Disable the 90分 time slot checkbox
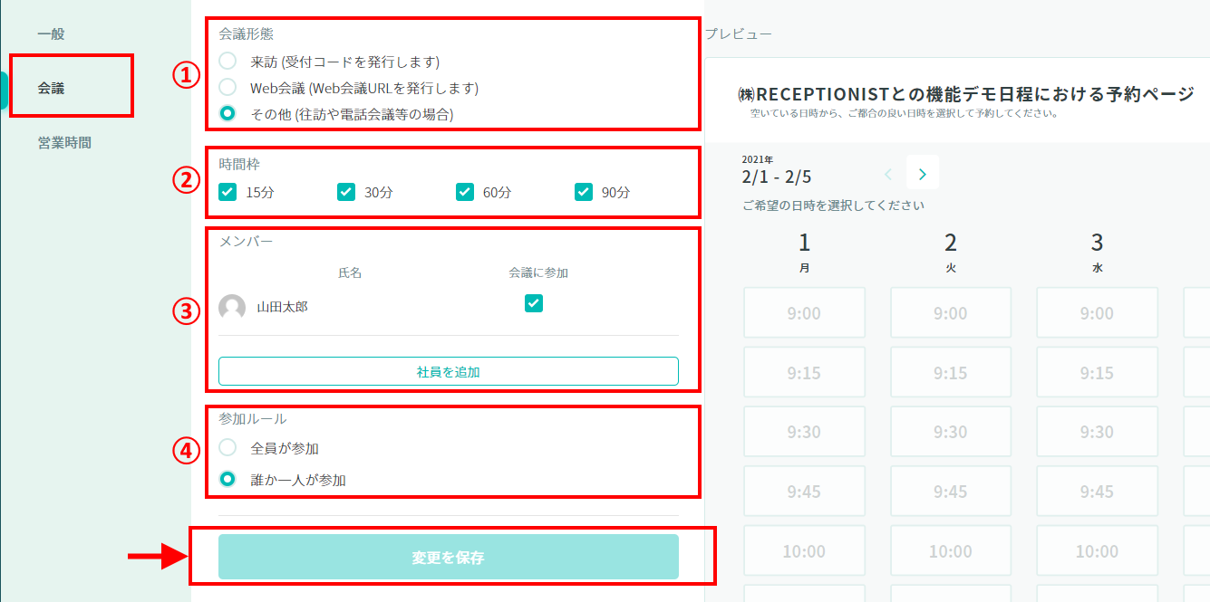Image resolution: width=1210 pixels, height=602 pixels. 584,192
